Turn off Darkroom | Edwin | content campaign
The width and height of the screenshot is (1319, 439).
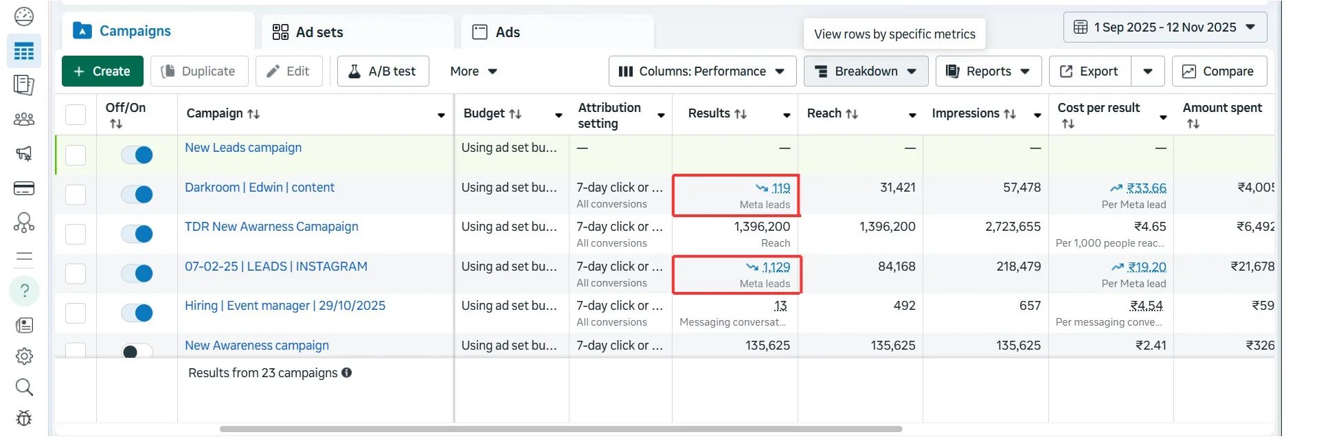pos(137,194)
